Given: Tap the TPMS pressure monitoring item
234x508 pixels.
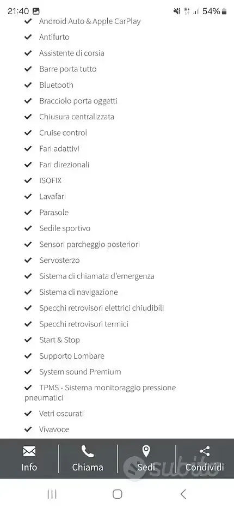Looking at the screenshot, I should pos(100,392).
